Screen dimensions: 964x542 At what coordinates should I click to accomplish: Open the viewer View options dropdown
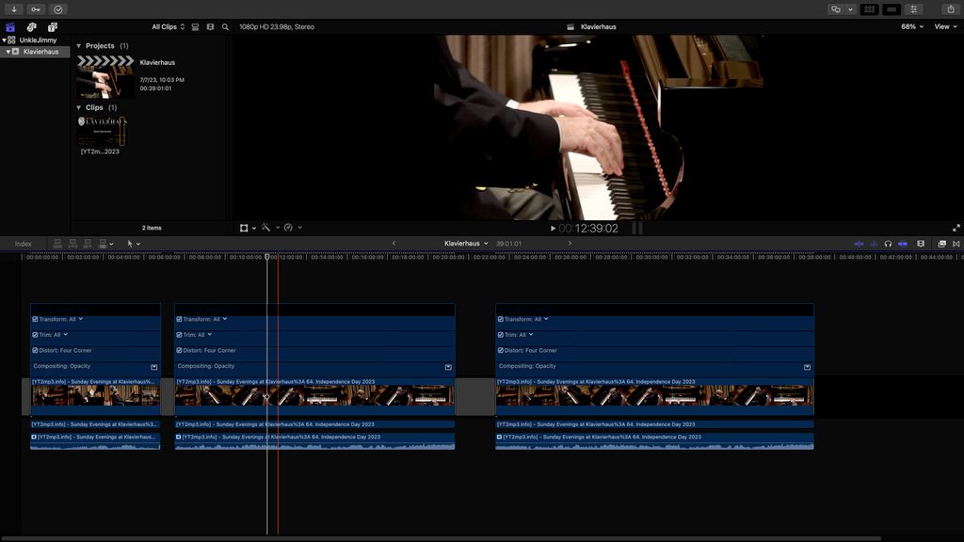point(945,27)
